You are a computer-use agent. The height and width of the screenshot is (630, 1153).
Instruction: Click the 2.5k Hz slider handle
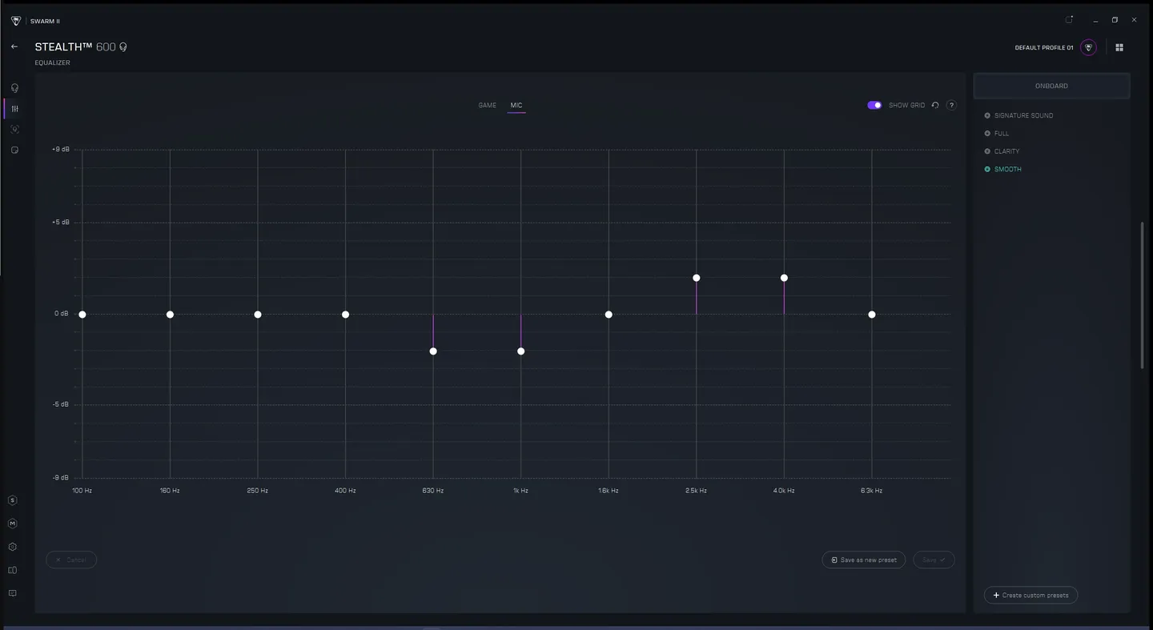(x=697, y=278)
